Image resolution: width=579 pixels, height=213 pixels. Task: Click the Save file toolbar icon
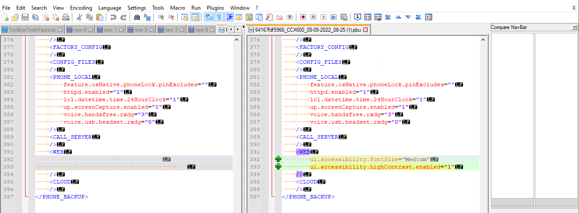[x=25, y=17]
